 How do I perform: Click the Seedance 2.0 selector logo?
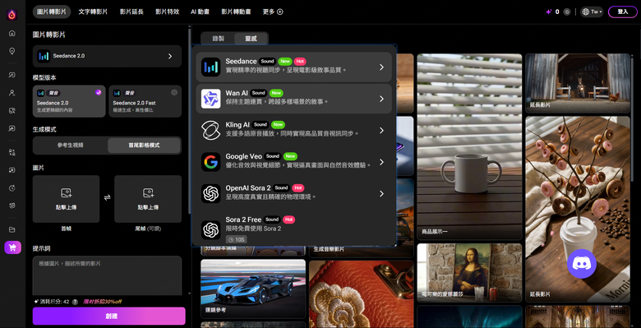[44, 56]
